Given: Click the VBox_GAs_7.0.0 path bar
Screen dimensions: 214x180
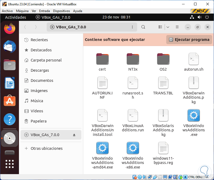Looking at the screenshot, I should tap(92, 27).
